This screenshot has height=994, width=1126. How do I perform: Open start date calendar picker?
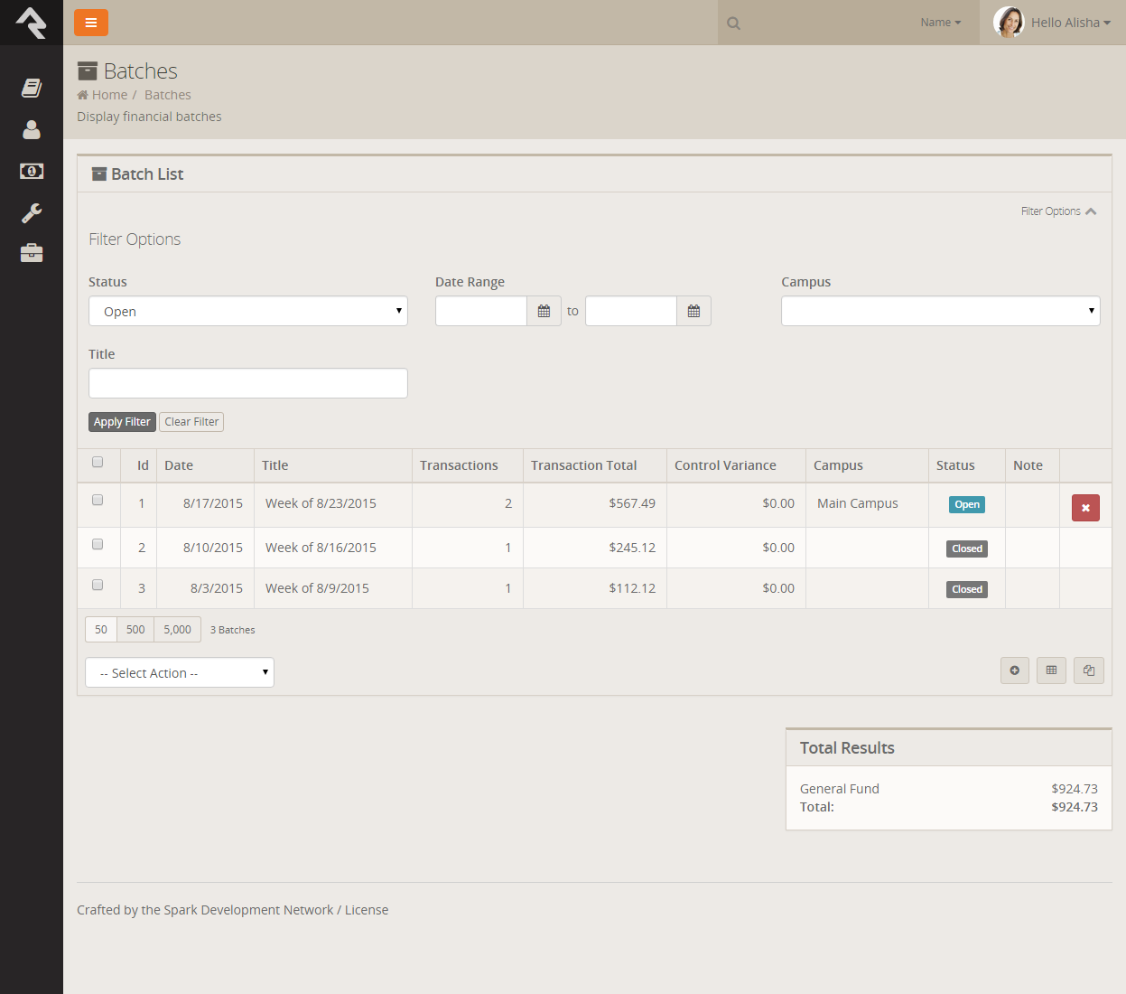pyautogui.click(x=544, y=311)
